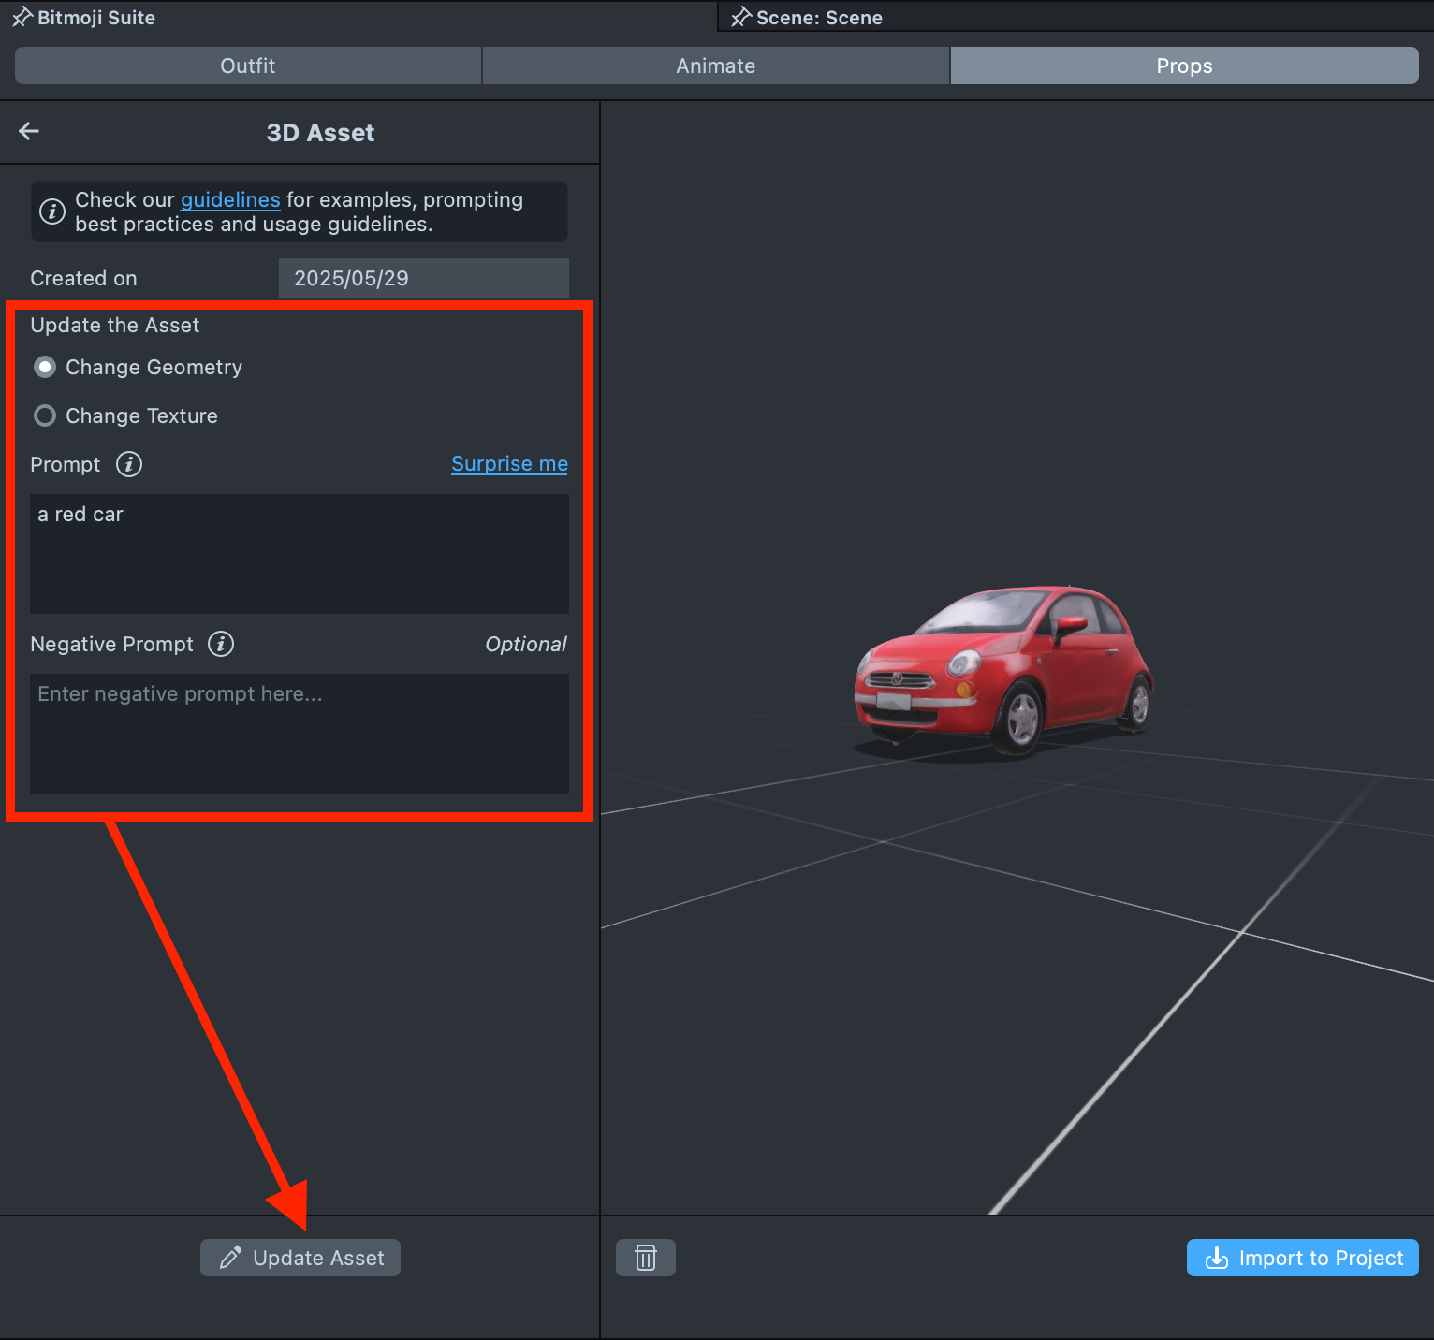Click the Created on date field

pos(423,278)
